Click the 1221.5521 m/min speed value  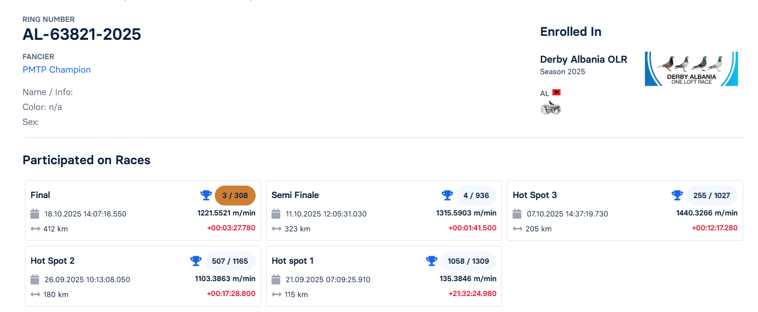tap(226, 213)
